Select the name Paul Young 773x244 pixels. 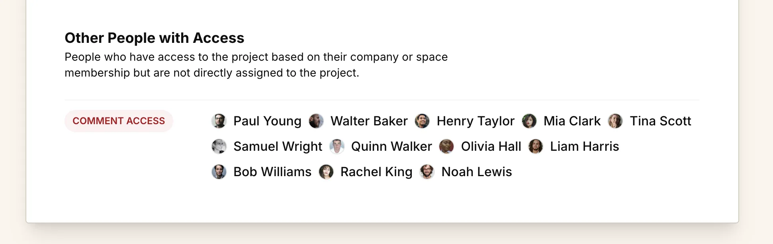(267, 121)
